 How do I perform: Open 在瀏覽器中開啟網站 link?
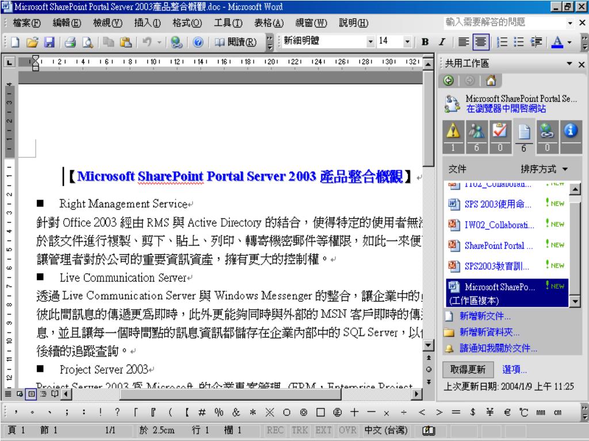(506, 109)
